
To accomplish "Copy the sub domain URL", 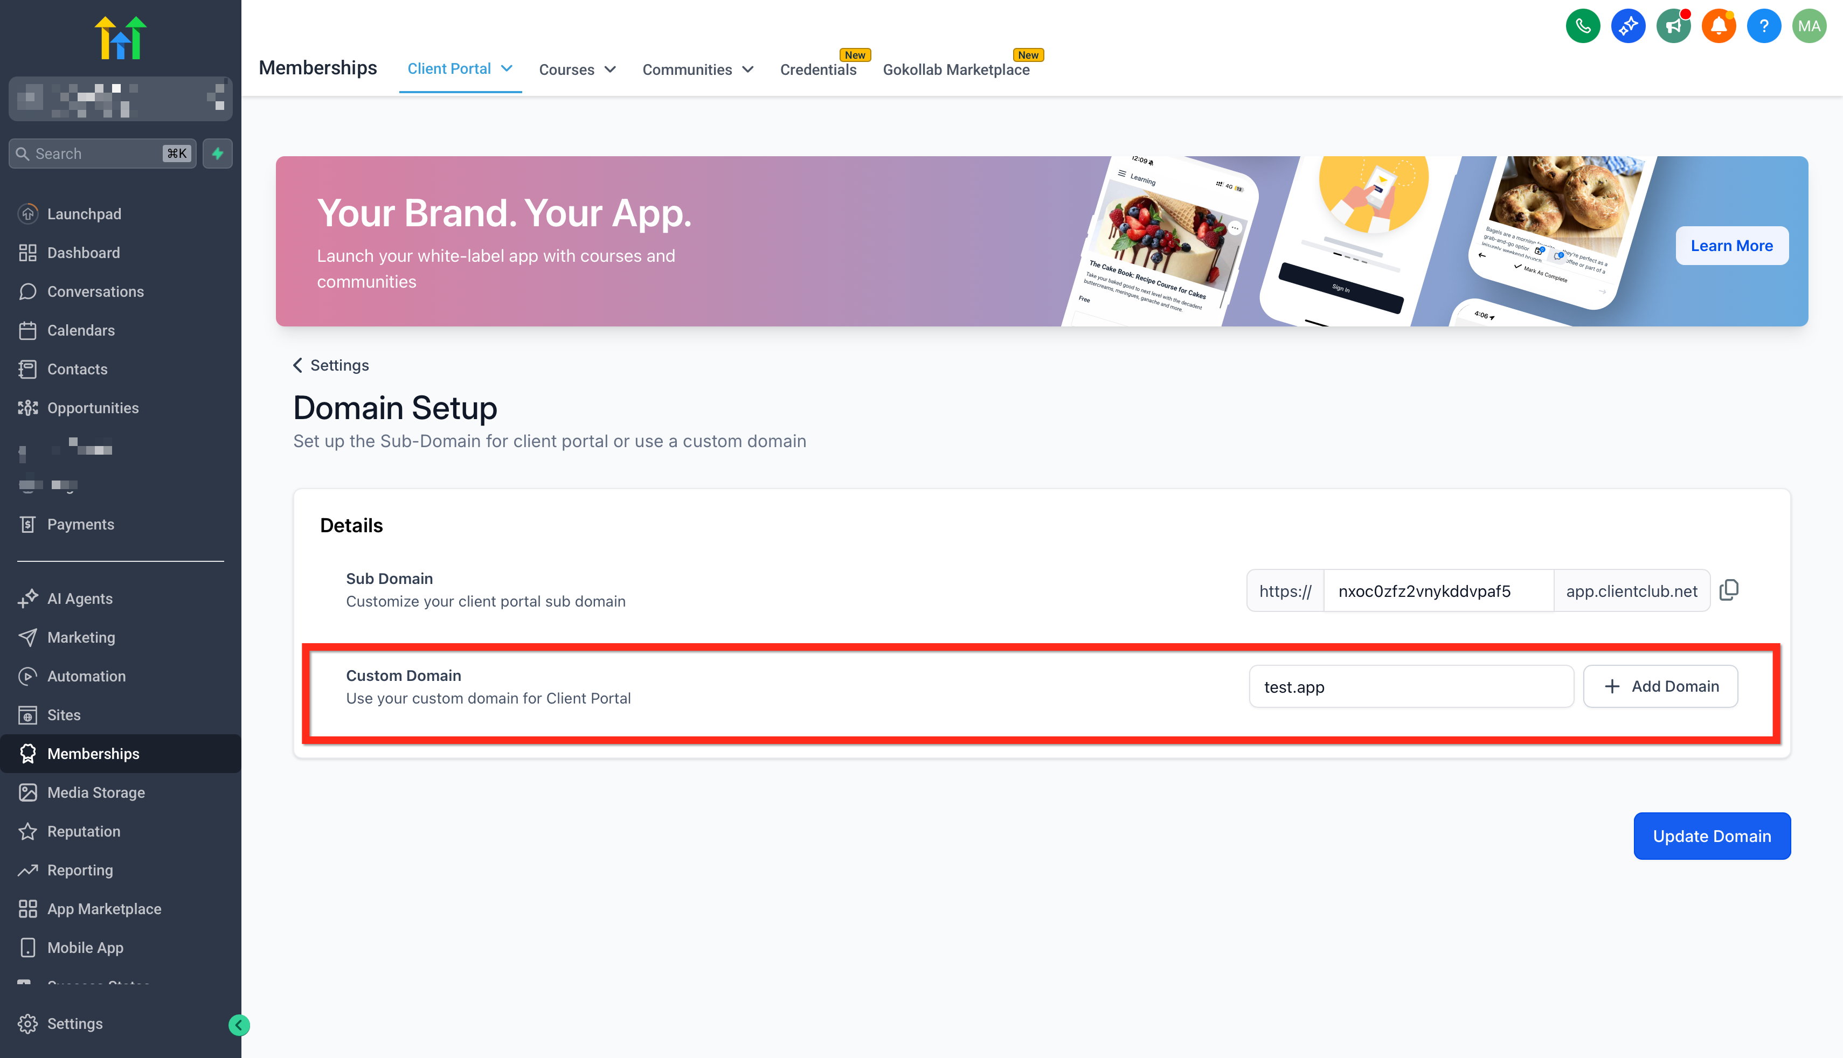I will pos(1730,590).
